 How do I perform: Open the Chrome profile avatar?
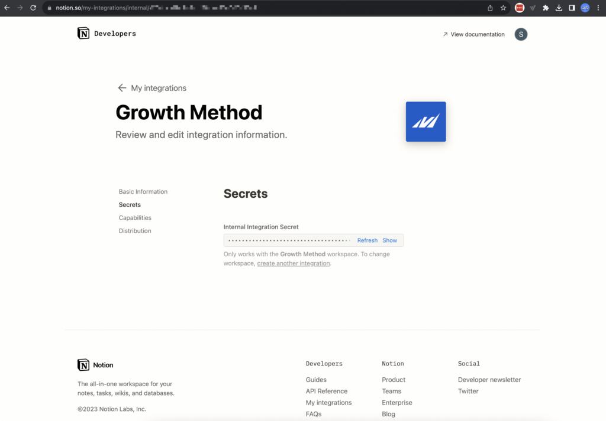click(585, 8)
